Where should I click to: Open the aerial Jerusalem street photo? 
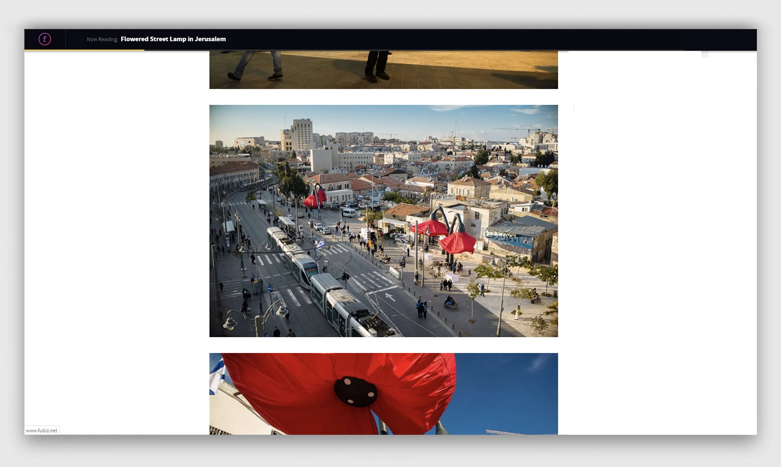pyautogui.click(x=383, y=221)
